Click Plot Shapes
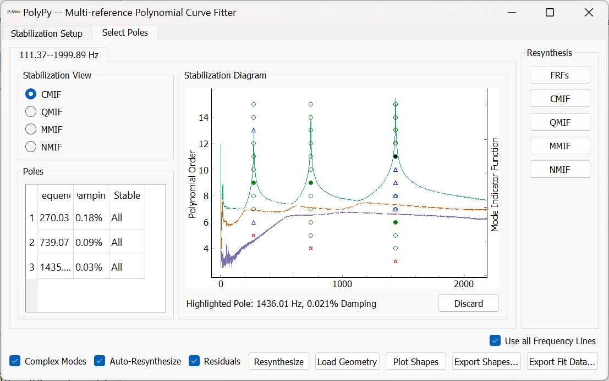Screen dimensions: 609x381 coord(415,361)
